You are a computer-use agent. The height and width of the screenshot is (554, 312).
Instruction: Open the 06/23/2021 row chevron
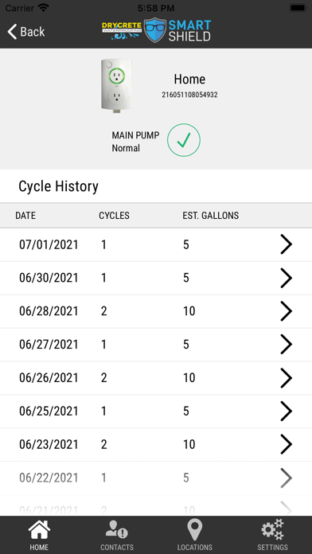coord(287,444)
